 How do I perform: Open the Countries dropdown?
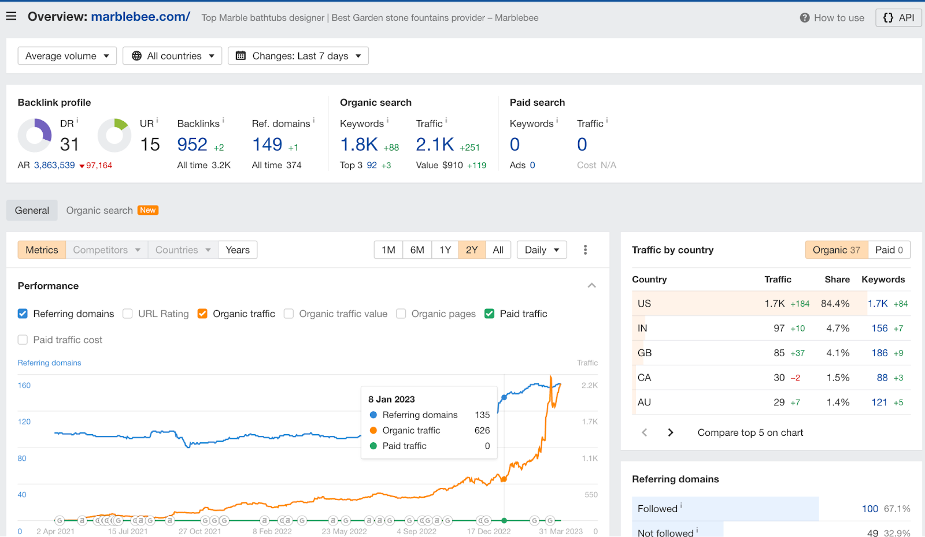[183, 250]
